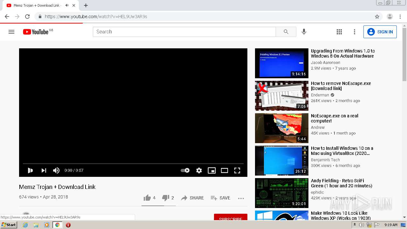Click the search magnifier button
Viewport: 407px width, 229px height.
(x=286, y=32)
